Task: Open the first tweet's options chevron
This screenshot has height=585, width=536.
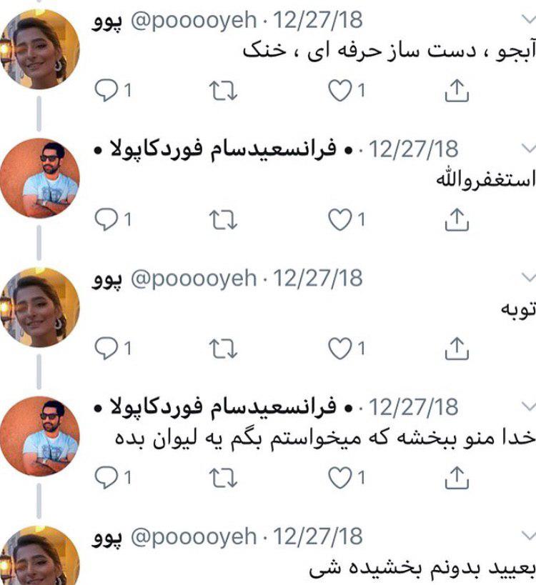Action: coord(528,19)
